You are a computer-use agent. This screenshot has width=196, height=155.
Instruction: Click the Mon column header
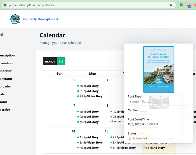click(x=92, y=73)
